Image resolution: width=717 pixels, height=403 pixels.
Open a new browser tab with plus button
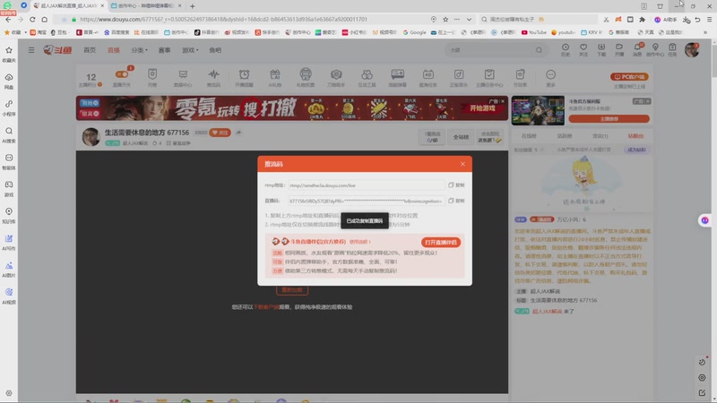coord(193,6)
